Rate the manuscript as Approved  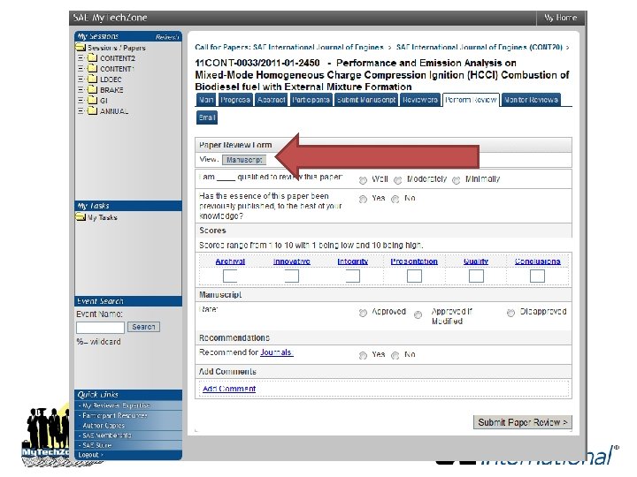pos(363,313)
